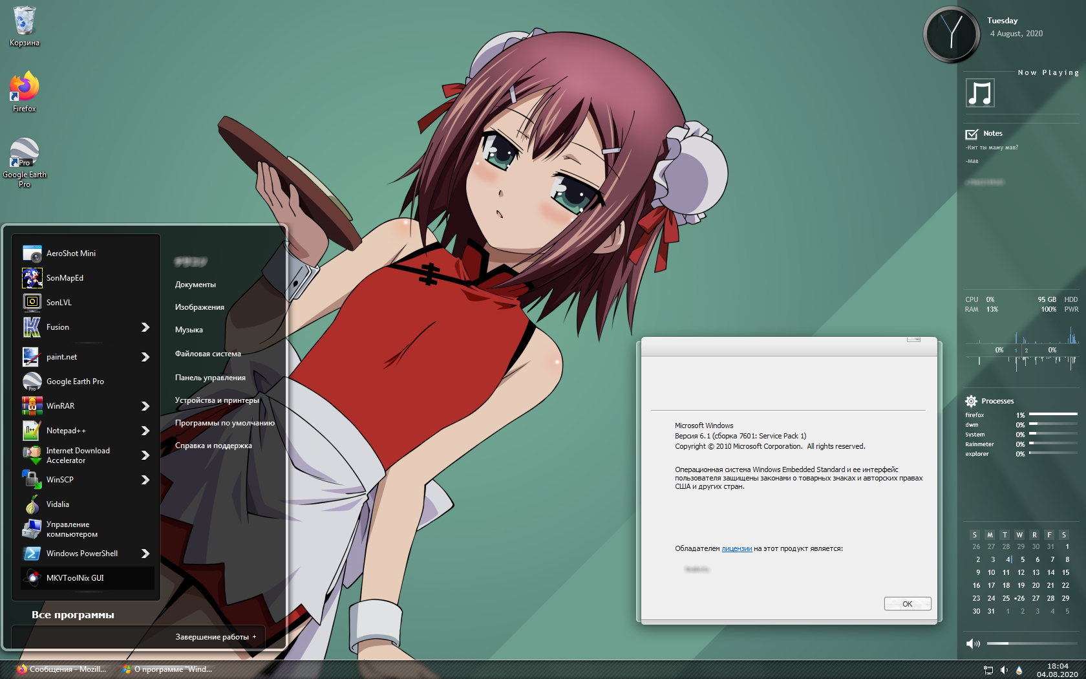Open Google Earth Pro Start menu entry
The height and width of the screenshot is (679, 1086).
(87, 382)
